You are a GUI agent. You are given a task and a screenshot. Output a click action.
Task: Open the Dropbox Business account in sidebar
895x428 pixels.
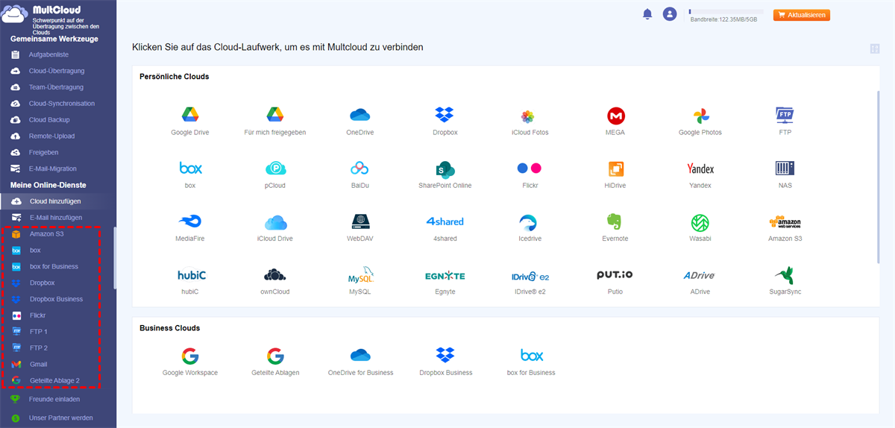tap(57, 299)
